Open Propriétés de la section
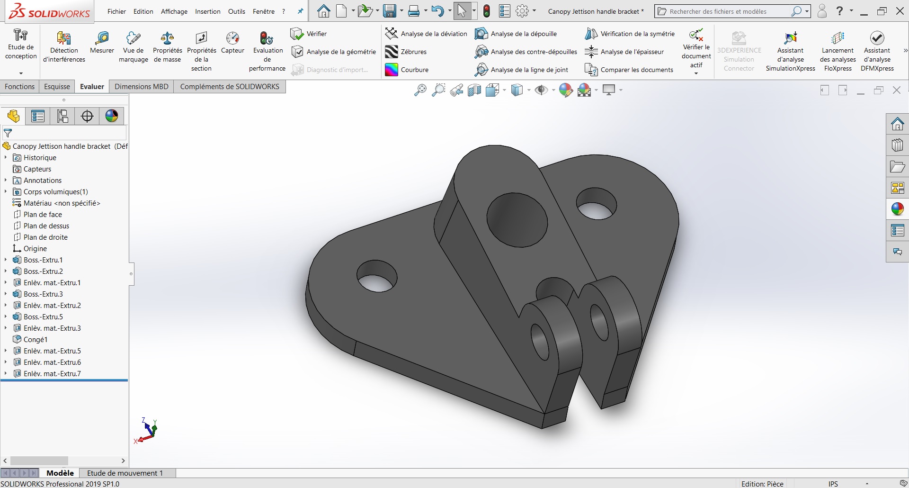Viewport: 909px width, 488px height. [201, 52]
